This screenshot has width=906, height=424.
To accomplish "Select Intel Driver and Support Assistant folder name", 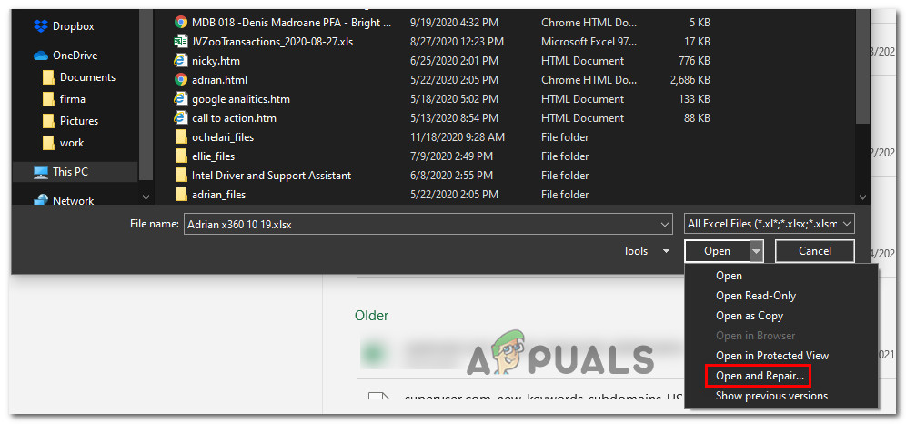I will (x=272, y=175).
